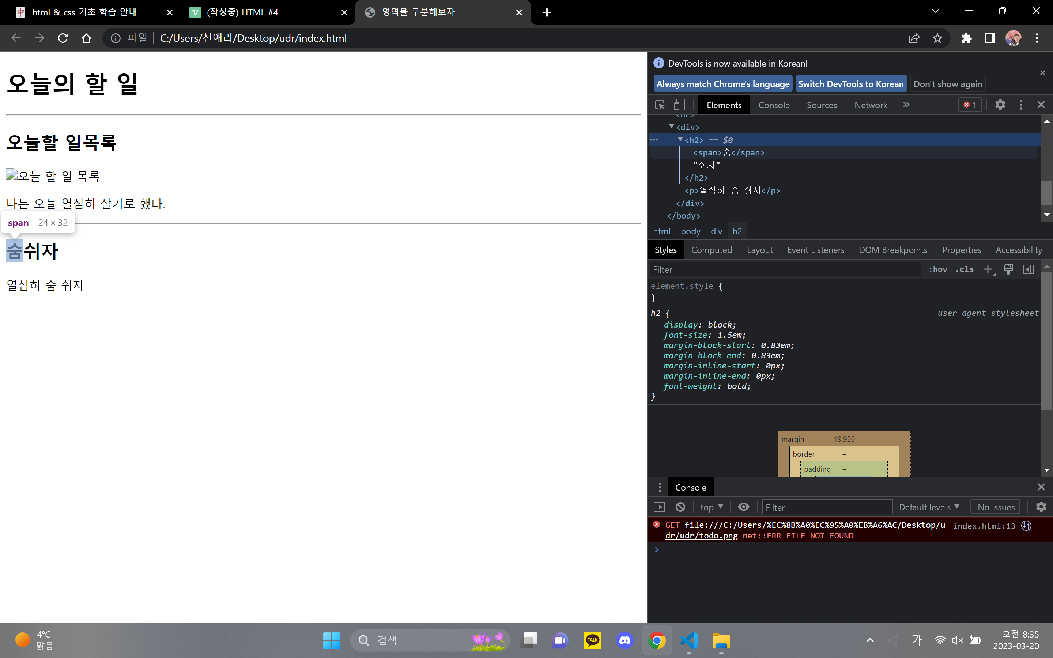Activate the inspect element picker icon
This screenshot has height=658, width=1053.
(x=660, y=105)
